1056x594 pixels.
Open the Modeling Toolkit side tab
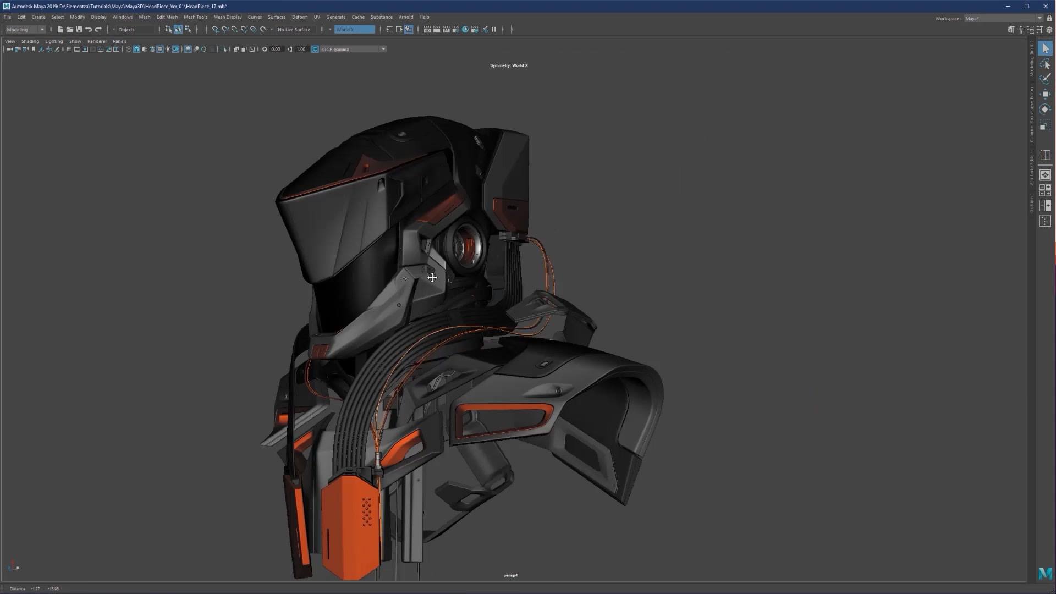click(x=1032, y=59)
